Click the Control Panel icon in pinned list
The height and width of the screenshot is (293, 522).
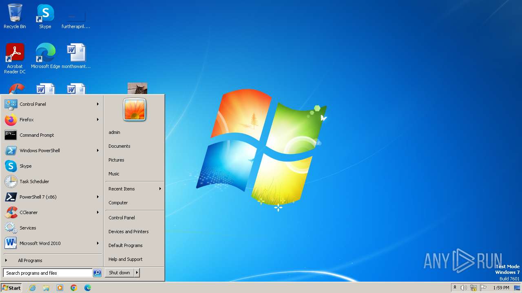[x=11, y=104]
